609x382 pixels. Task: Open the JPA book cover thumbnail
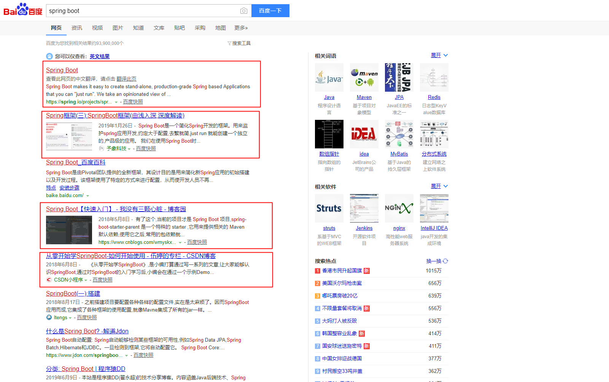click(x=399, y=77)
